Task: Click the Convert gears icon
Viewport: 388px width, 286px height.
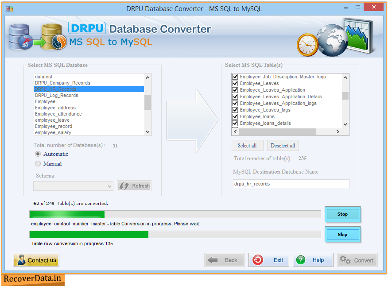Action: coord(345,260)
